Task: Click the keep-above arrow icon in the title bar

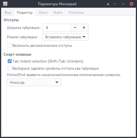Action: coord(108,4)
